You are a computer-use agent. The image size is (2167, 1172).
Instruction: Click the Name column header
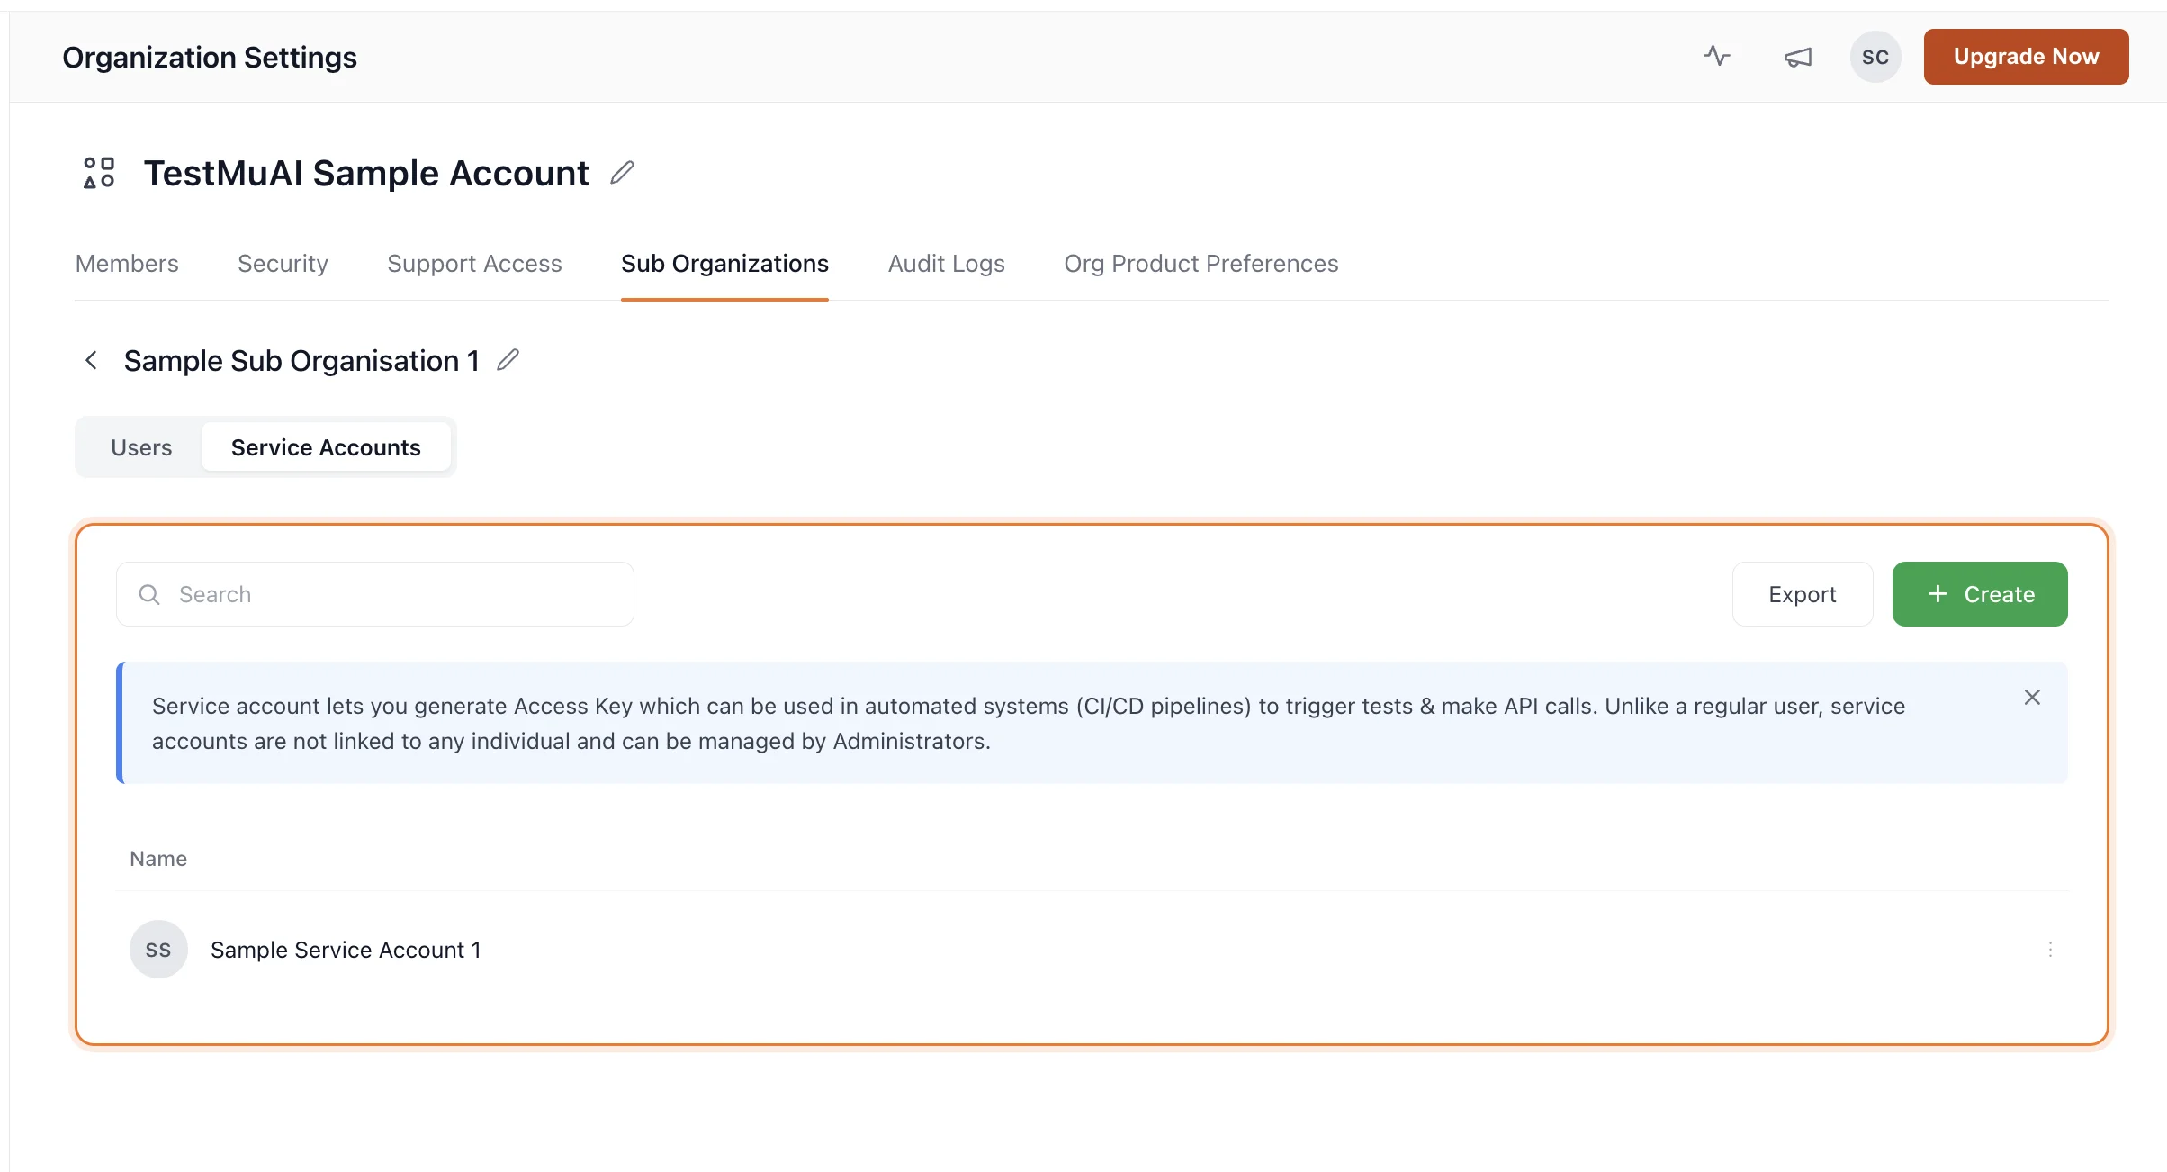pyautogui.click(x=158, y=859)
